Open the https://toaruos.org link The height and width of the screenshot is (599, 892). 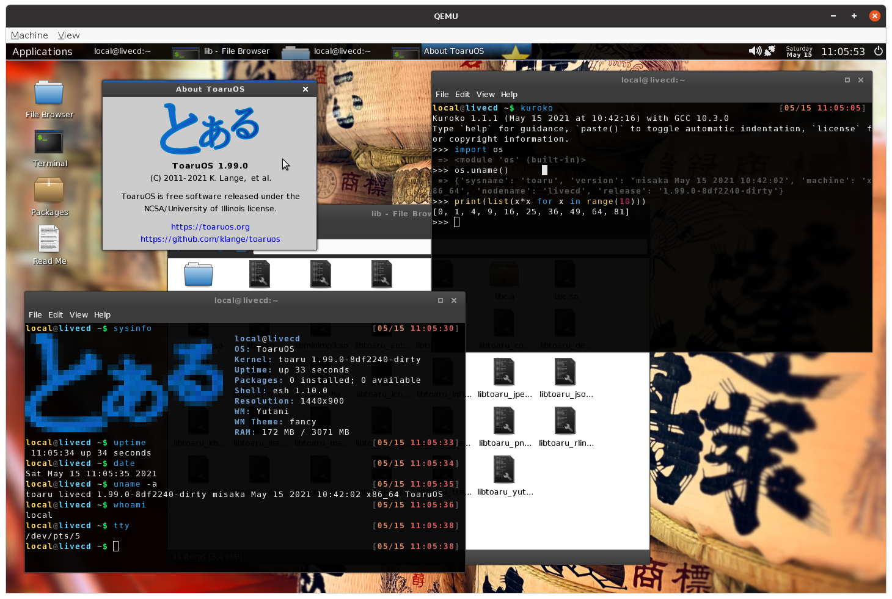(x=210, y=227)
